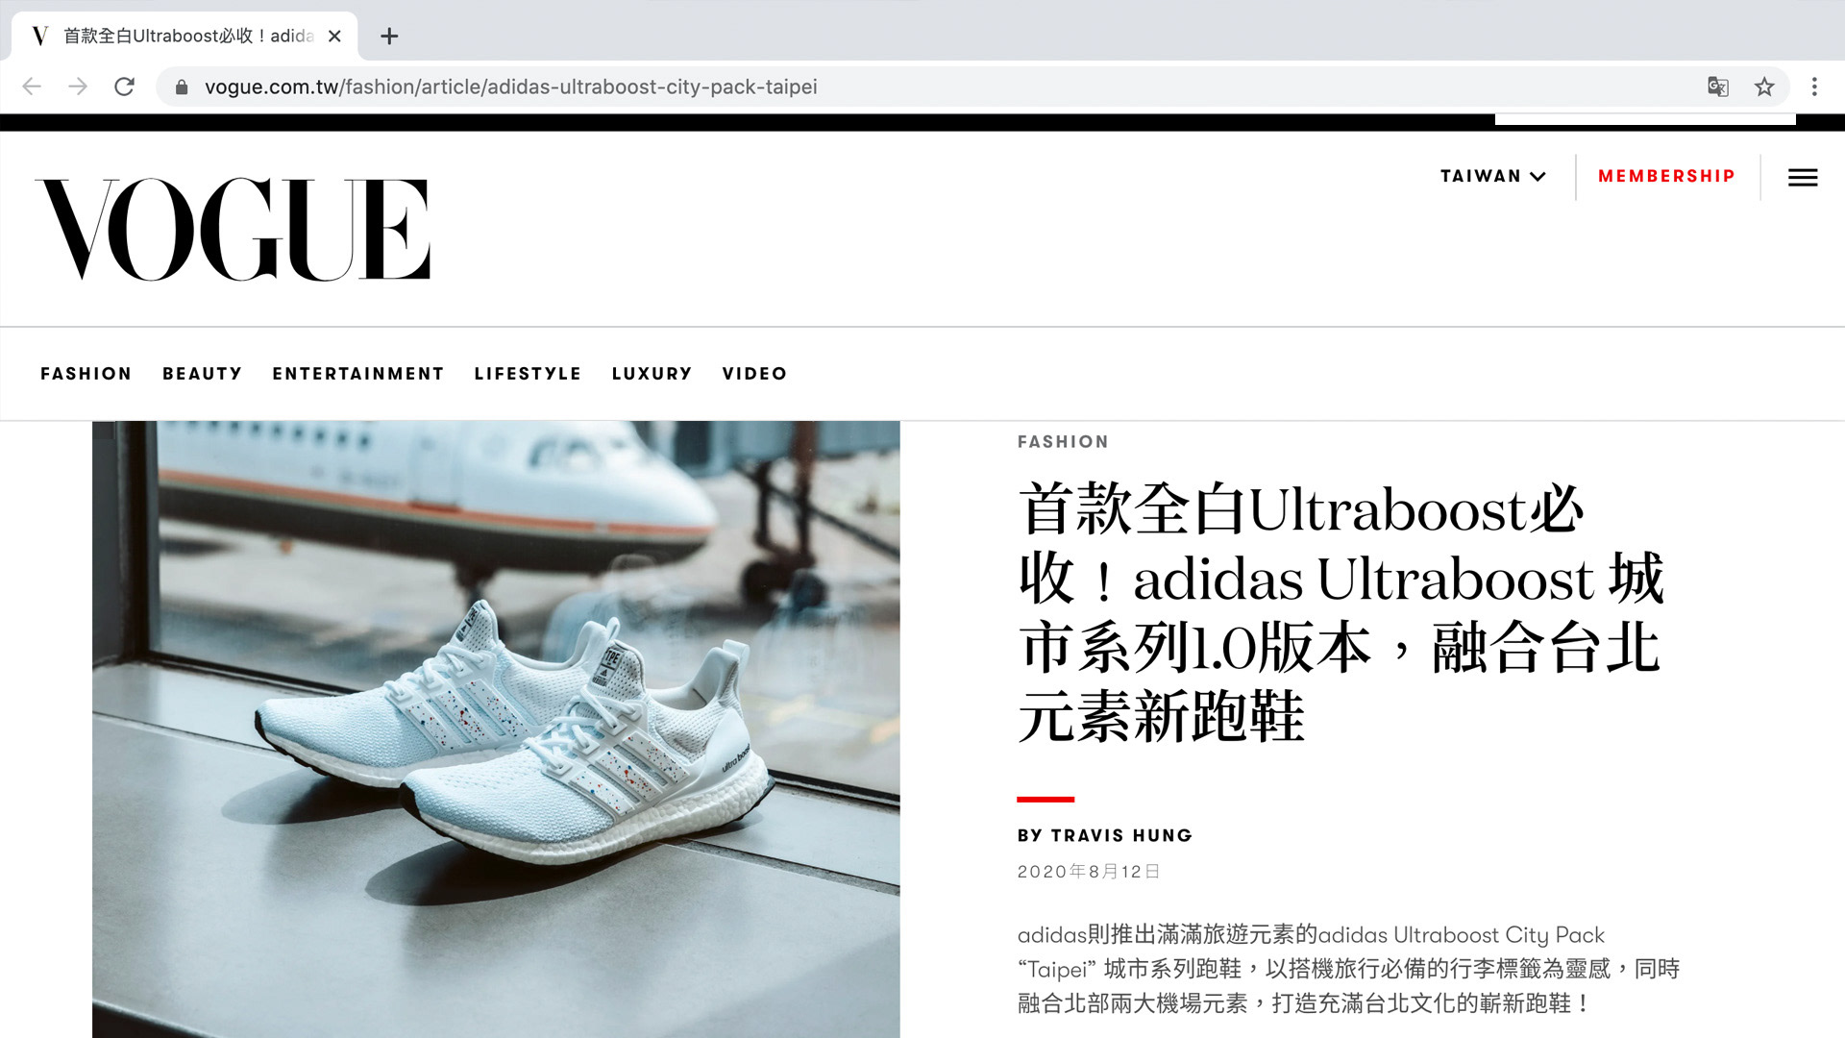This screenshot has width=1845, height=1038.
Task: Open the hamburger menu on the Vogue site
Action: [1803, 177]
